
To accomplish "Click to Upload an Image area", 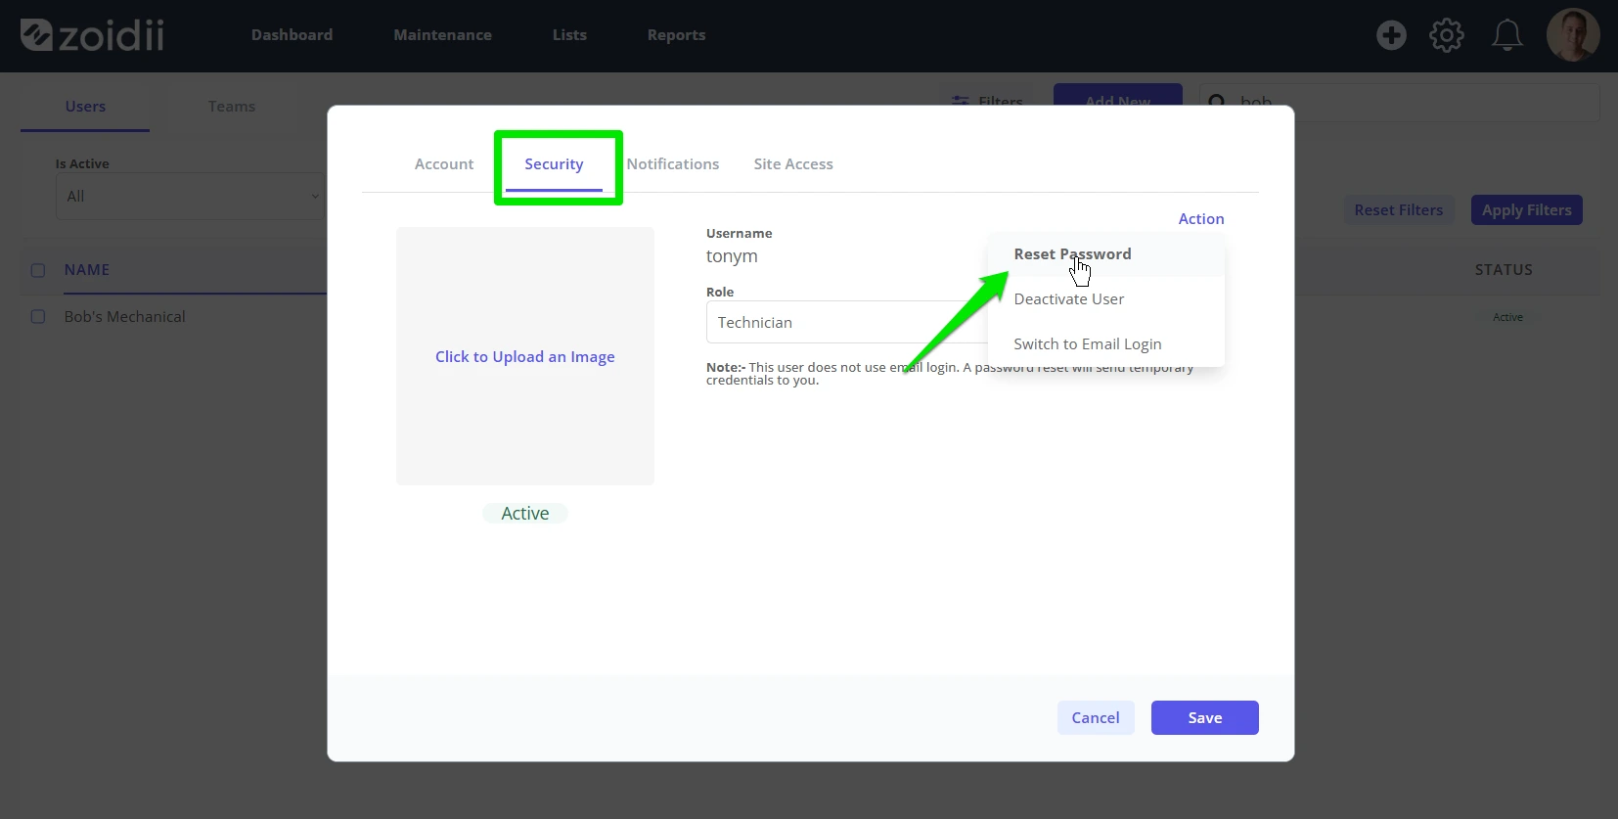I will point(525,356).
